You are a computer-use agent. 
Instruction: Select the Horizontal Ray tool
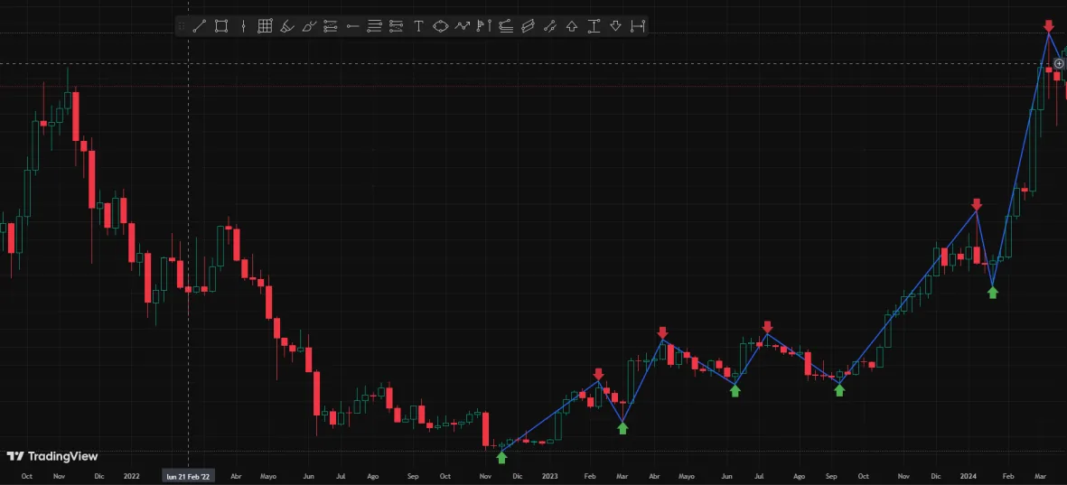[352, 26]
